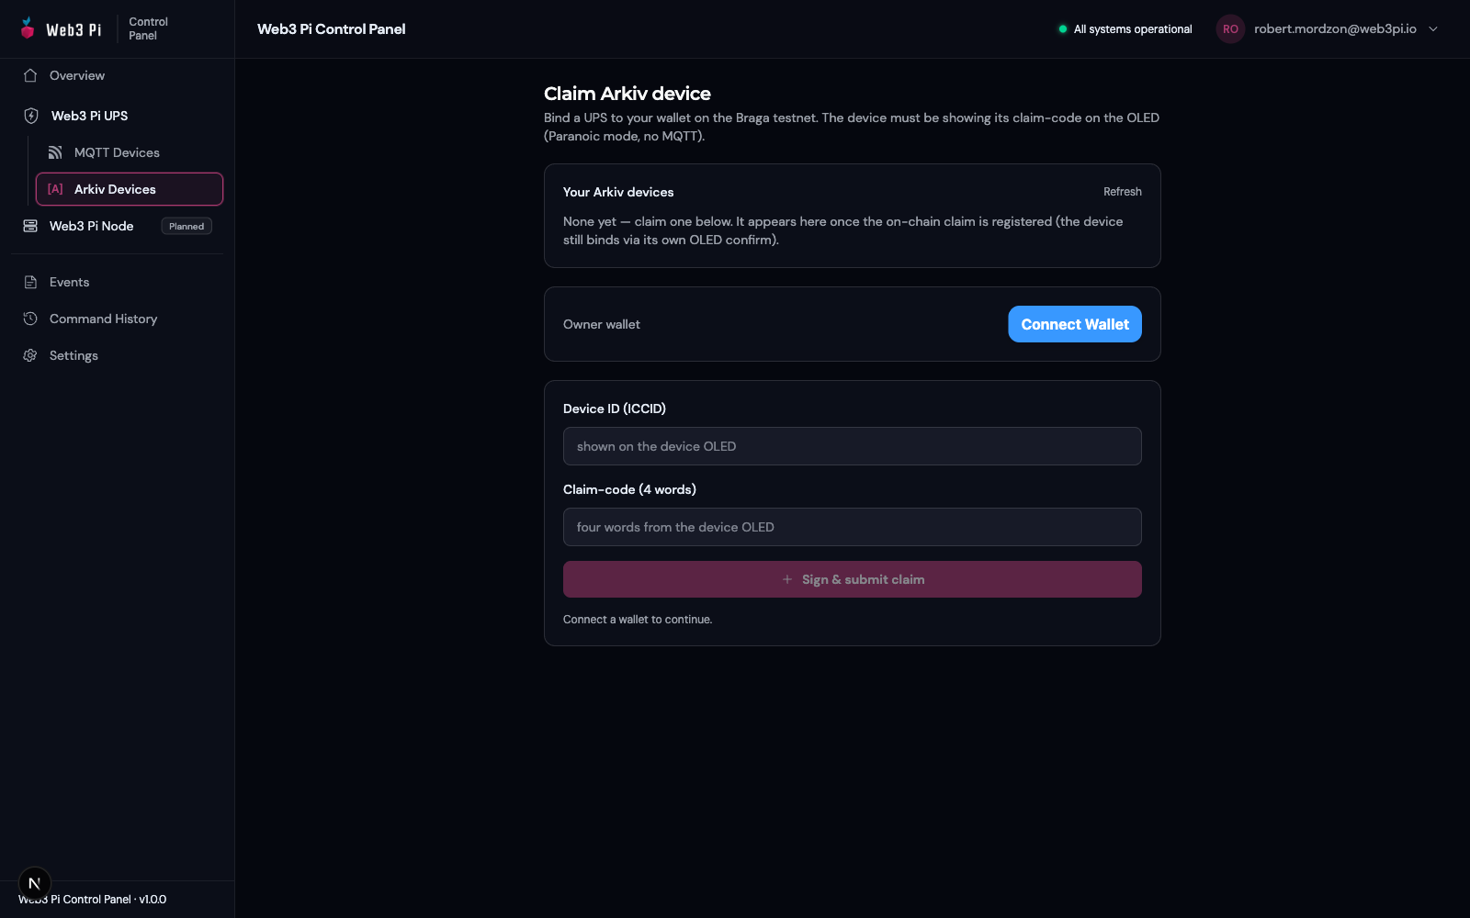The image size is (1470, 918).
Task: Click the Owner wallet label
Action: coord(602,324)
